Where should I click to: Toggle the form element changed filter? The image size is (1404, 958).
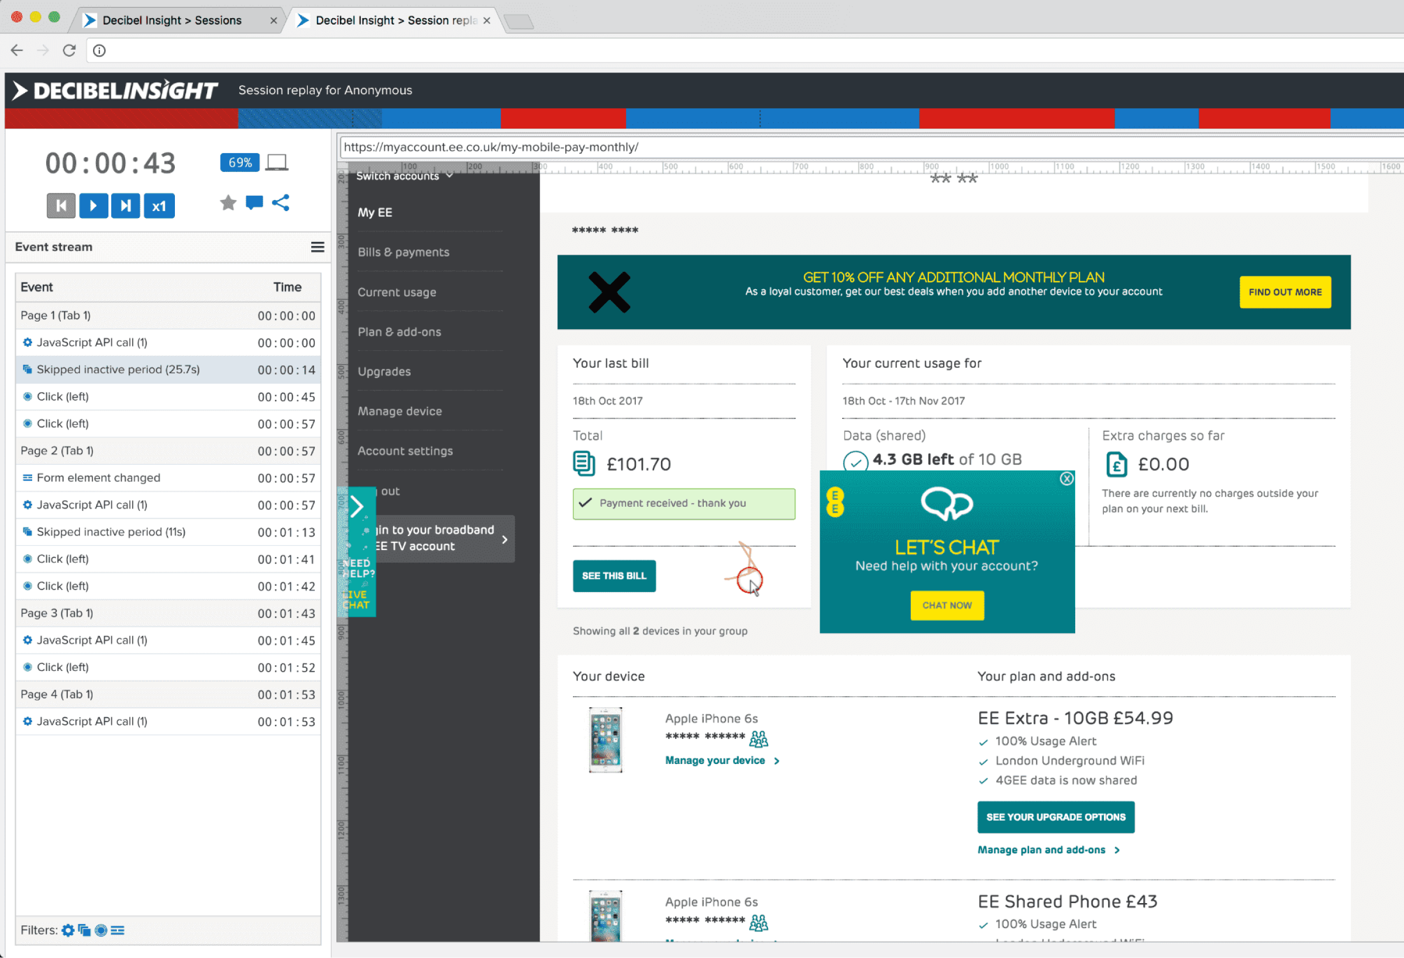click(118, 930)
